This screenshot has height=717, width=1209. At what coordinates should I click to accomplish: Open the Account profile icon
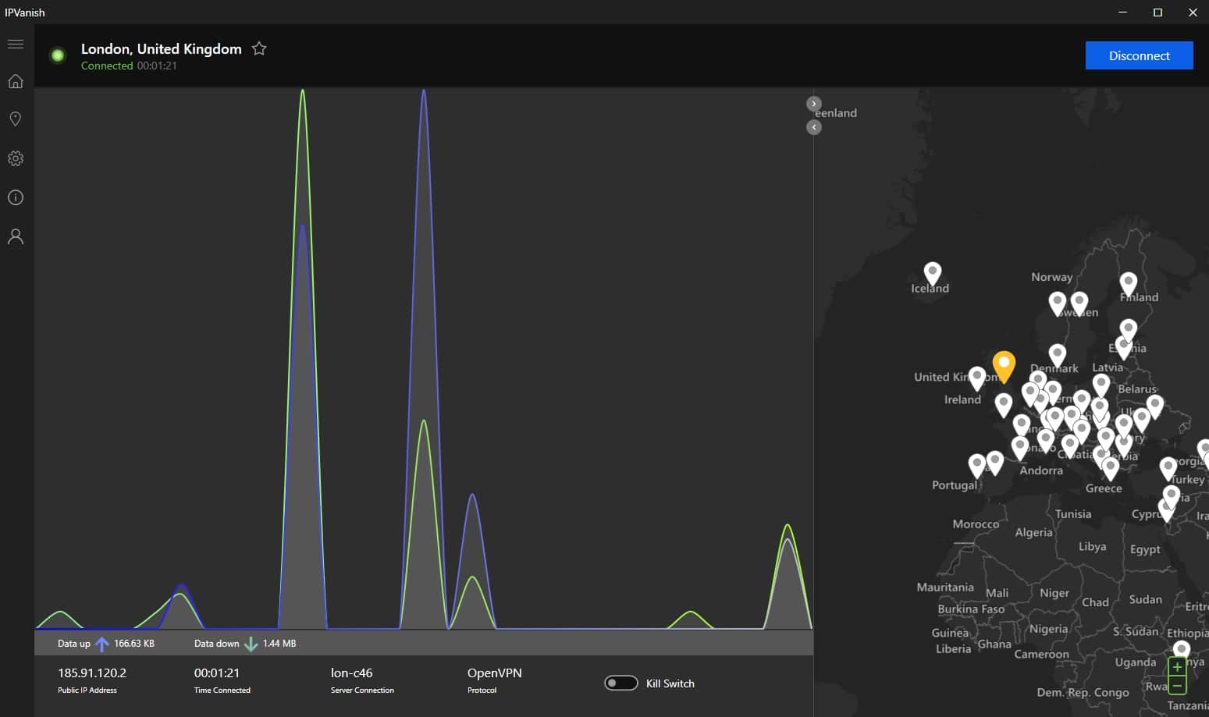[x=16, y=236]
